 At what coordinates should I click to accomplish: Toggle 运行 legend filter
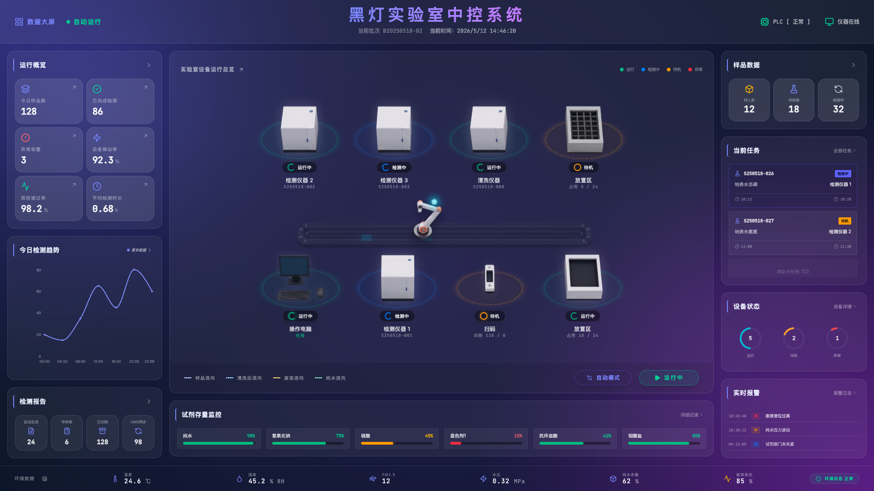pyautogui.click(x=627, y=70)
